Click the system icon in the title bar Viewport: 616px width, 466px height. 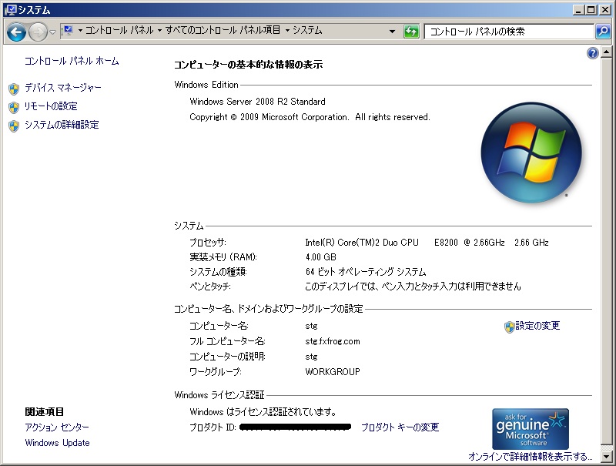click(x=9, y=9)
